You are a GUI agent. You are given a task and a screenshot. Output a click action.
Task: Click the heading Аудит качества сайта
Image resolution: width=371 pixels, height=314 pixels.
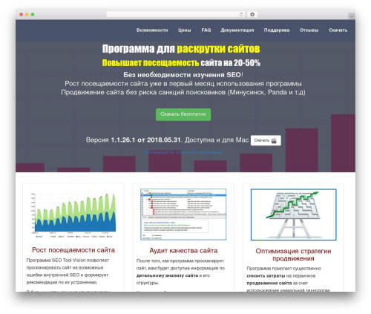pyautogui.click(x=183, y=251)
